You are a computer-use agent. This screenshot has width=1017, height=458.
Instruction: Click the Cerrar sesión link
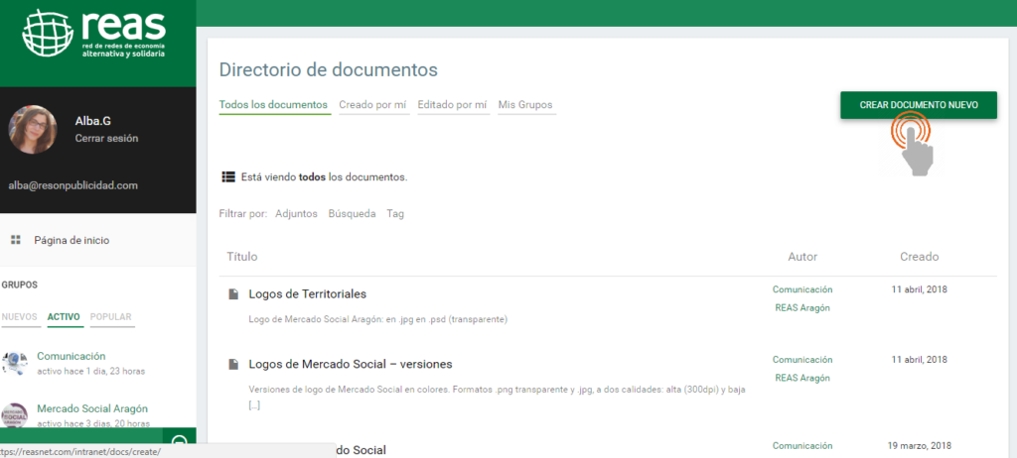(x=106, y=139)
